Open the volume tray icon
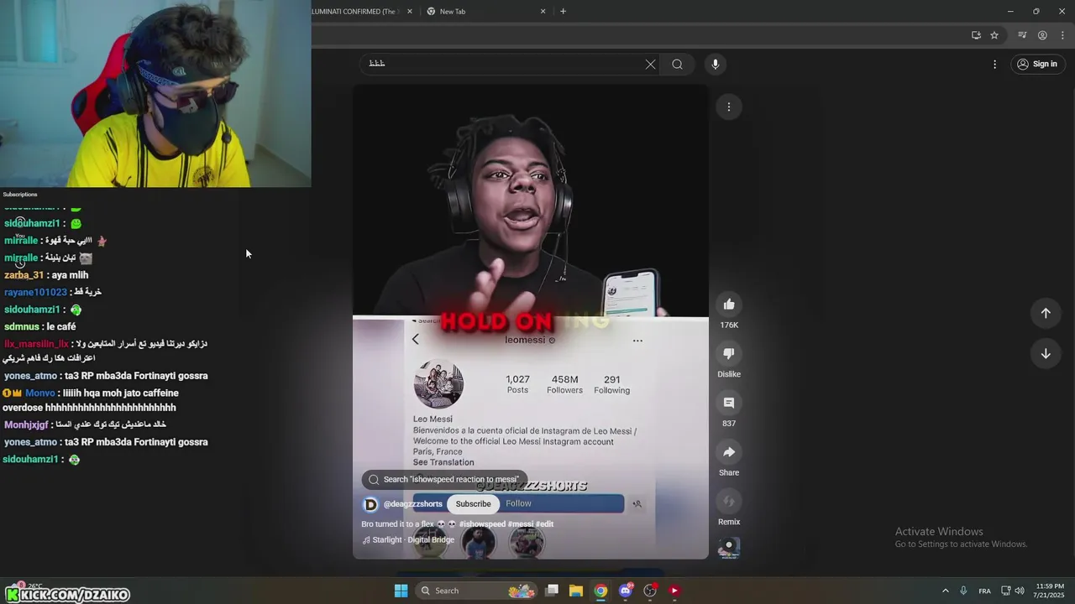 pyautogui.click(x=1019, y=591)
